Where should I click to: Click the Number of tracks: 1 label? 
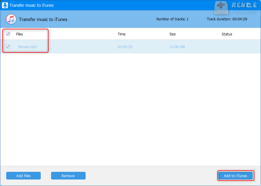[172, 19]
